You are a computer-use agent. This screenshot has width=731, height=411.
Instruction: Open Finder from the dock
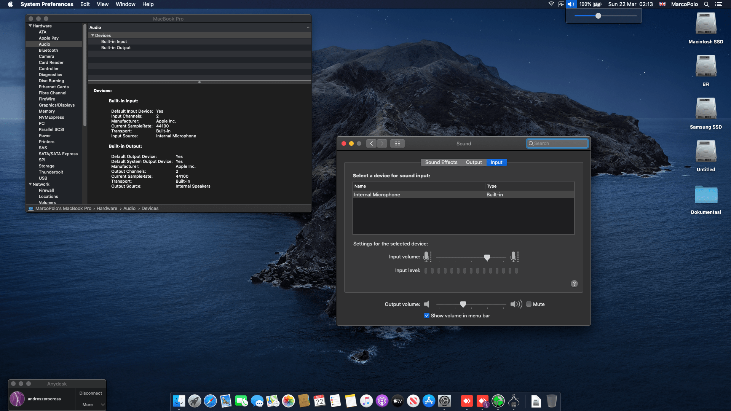pyautogui.click(x=179, y=401)
